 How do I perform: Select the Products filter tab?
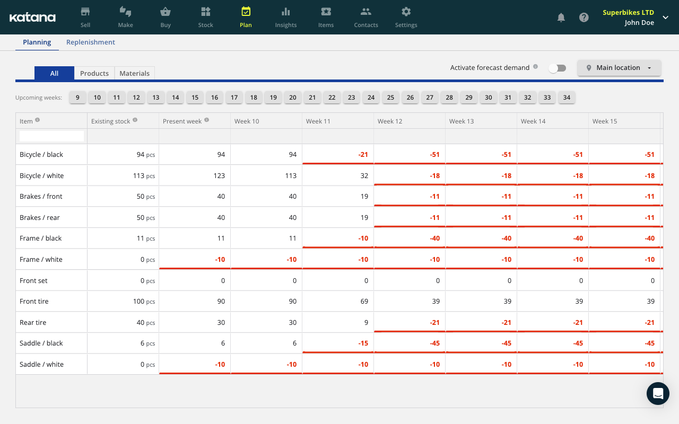[94, 74]
